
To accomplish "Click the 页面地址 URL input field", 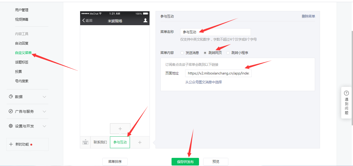I will pos(218,73).
